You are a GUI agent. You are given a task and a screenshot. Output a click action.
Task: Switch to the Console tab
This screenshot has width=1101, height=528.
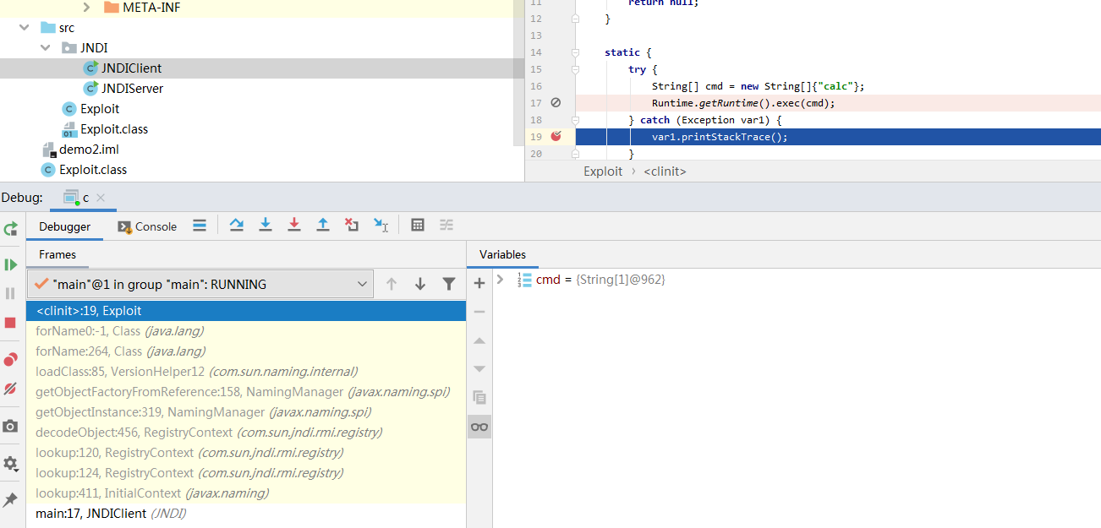point(147,226)
